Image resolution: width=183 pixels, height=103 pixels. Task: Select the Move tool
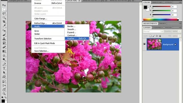[x=4, y=5]
